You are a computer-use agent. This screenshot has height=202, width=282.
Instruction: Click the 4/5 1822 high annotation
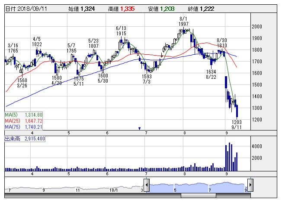pyautogui.click(x=37, y=41)
